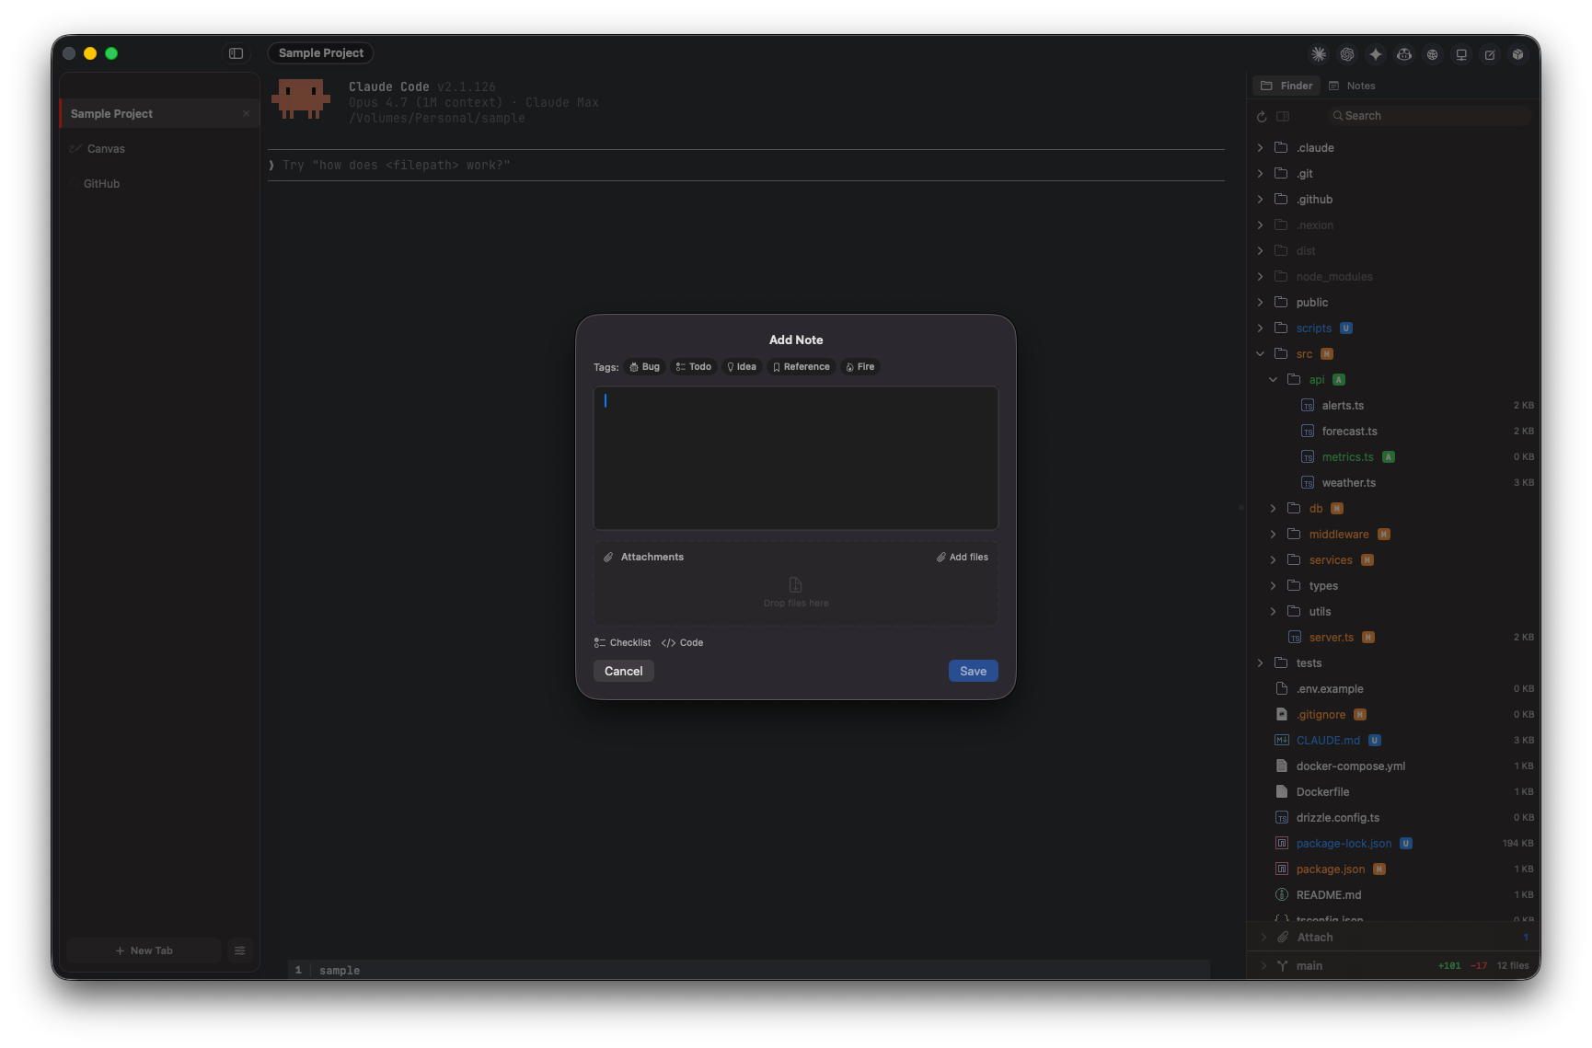Click the Finder Search field
This screenshot has height=1048, width=1592.
(x=1428, y=116)
